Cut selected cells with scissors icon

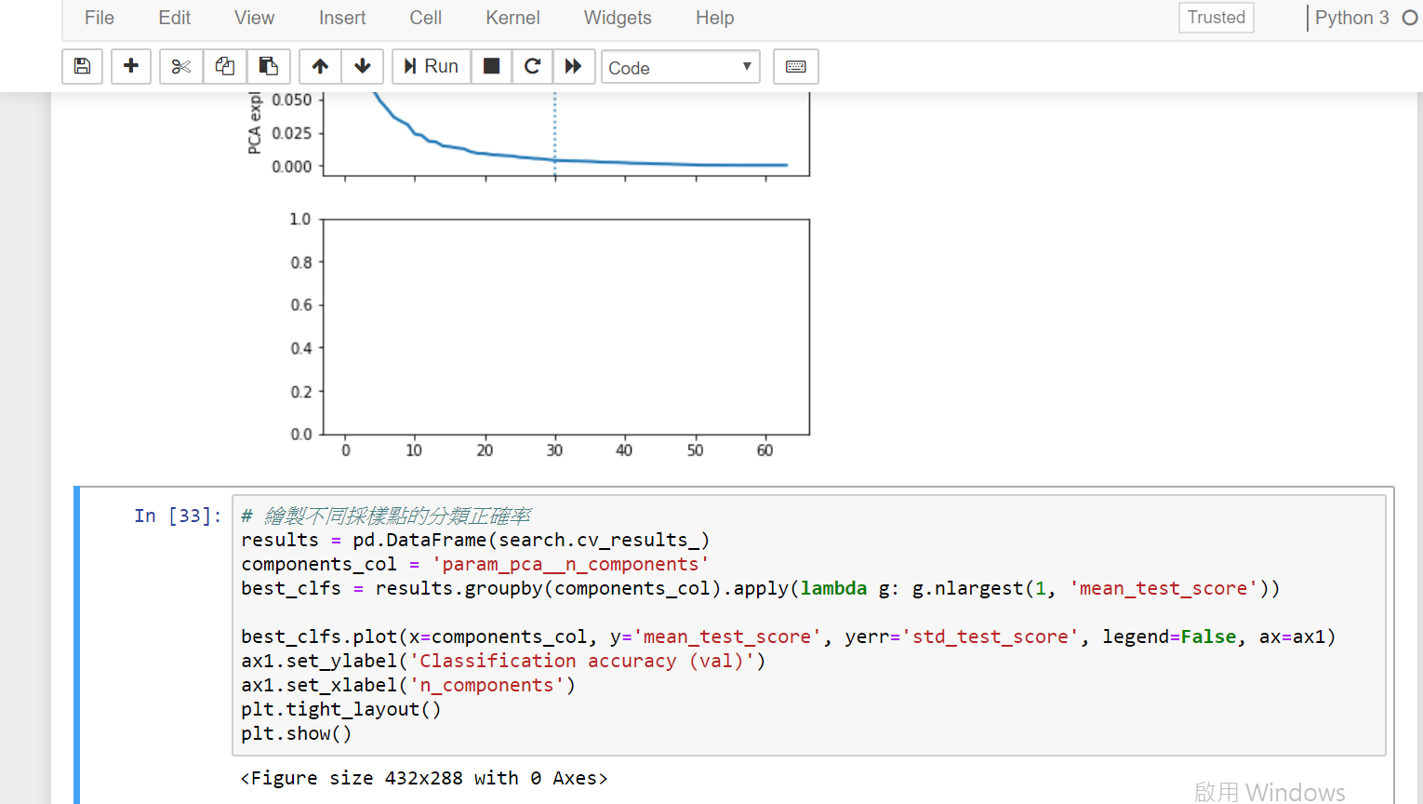pyautogui.click(x=181, y=66)
